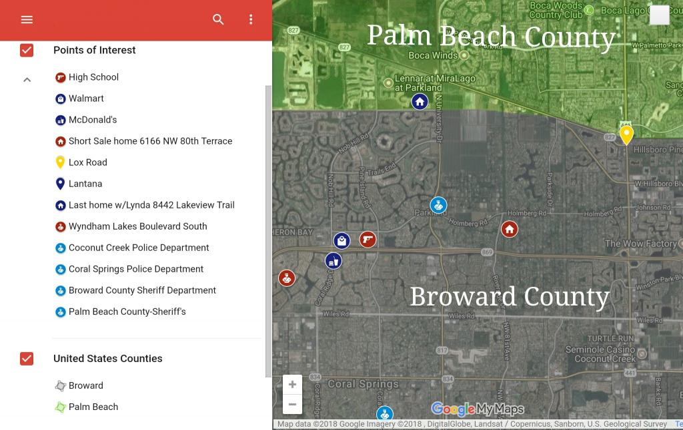Click the red High School marker on map
Screen dimensions: 683x430
pos(368,239)
